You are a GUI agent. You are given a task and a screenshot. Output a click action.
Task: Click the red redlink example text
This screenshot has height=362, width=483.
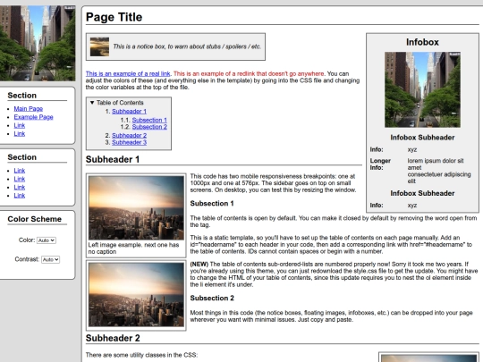(249, 73)
